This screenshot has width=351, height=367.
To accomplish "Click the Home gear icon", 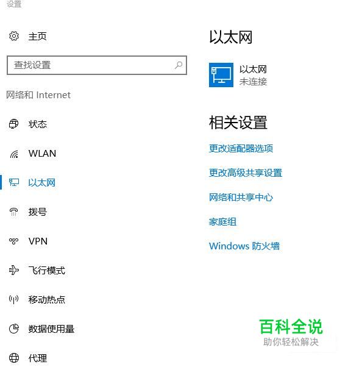I will (x=14, y=37).
